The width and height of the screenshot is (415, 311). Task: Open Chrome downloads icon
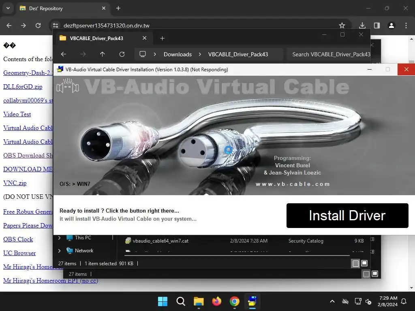click(x=362, y=26)
